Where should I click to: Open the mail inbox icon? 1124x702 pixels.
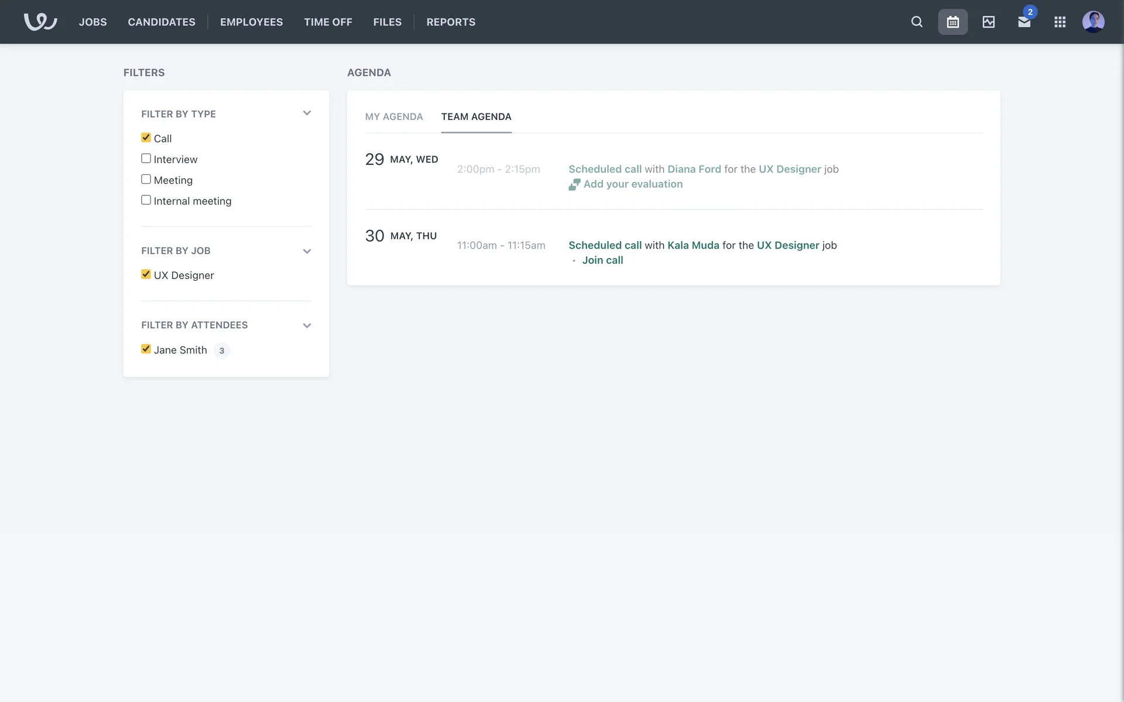pos(1024,22)
